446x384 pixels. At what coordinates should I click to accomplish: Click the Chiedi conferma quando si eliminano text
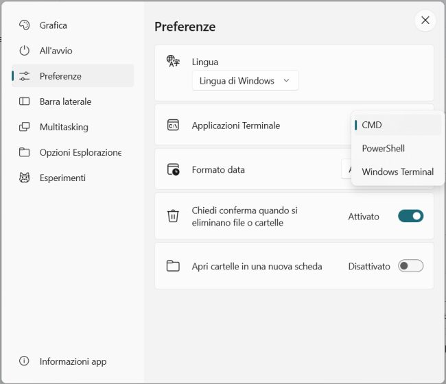click(245, 216)
